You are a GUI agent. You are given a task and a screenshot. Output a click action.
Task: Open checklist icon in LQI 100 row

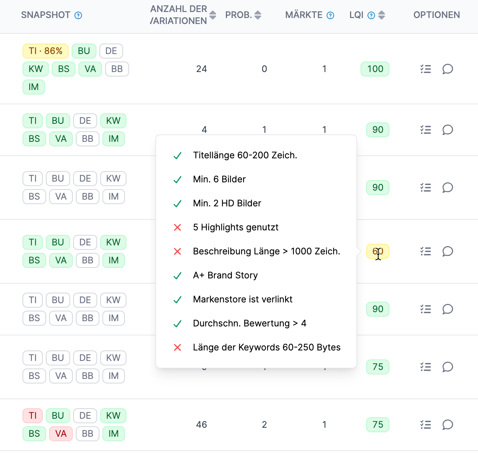(x=425, y=69)
